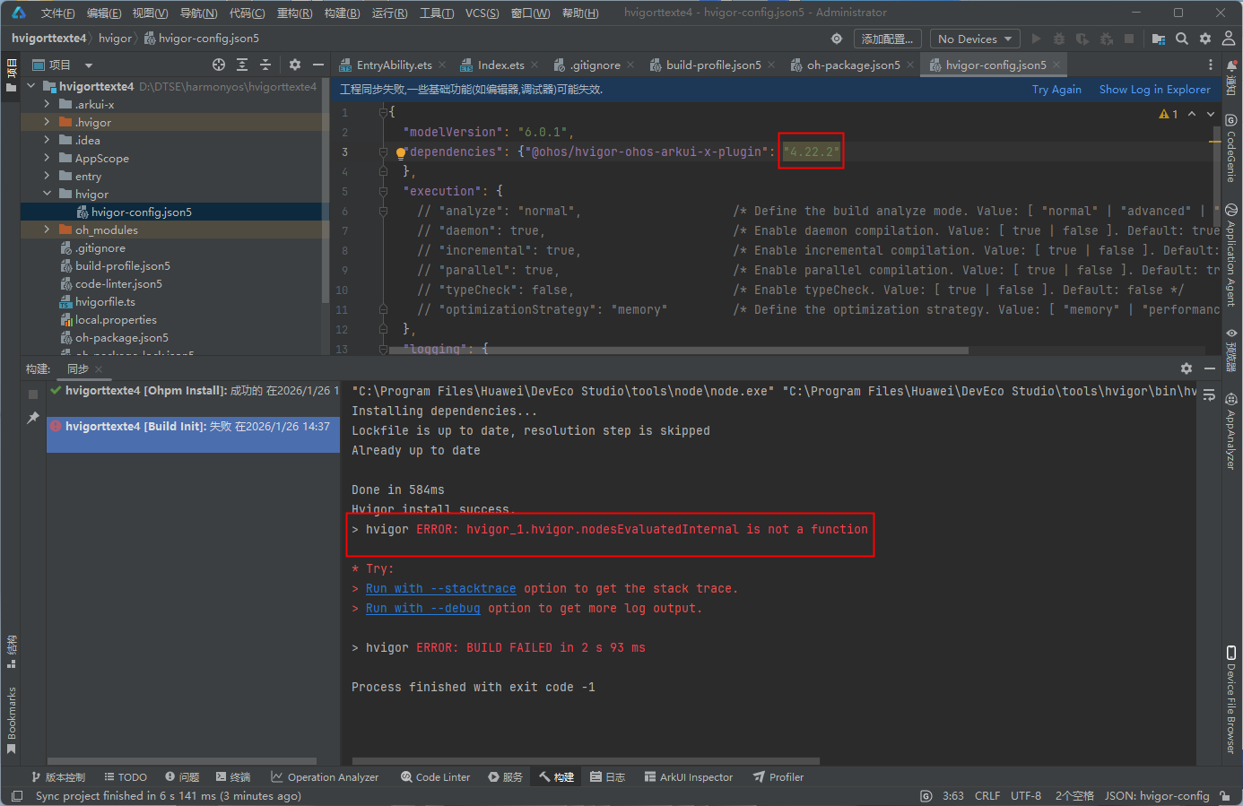Open the Code Linter tool window

tap(435, 777)
